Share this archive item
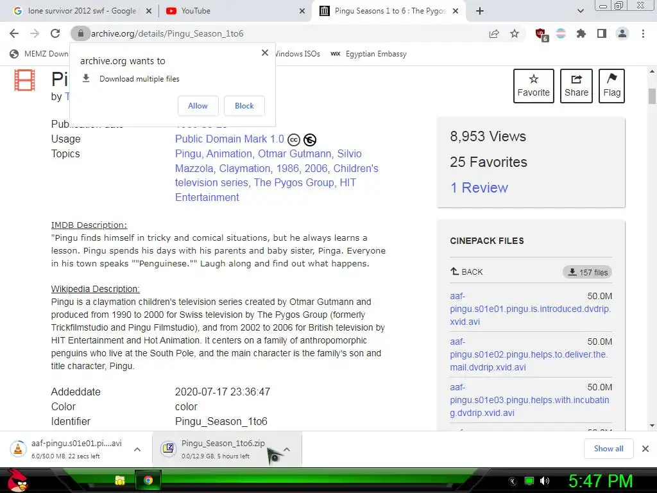 coord(576,86)
